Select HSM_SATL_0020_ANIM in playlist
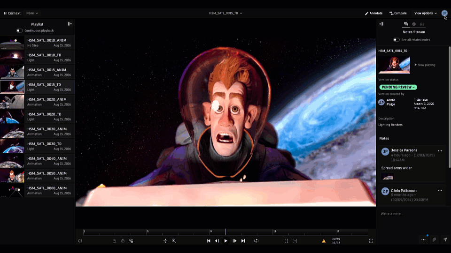Viewport: 451px width, 253px height. click(38, 102)
